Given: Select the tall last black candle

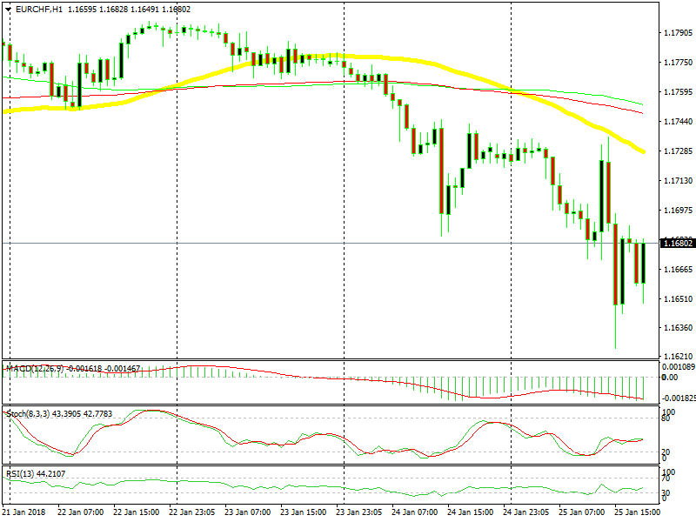Looking at the screenshot, I should coord(644,263).
